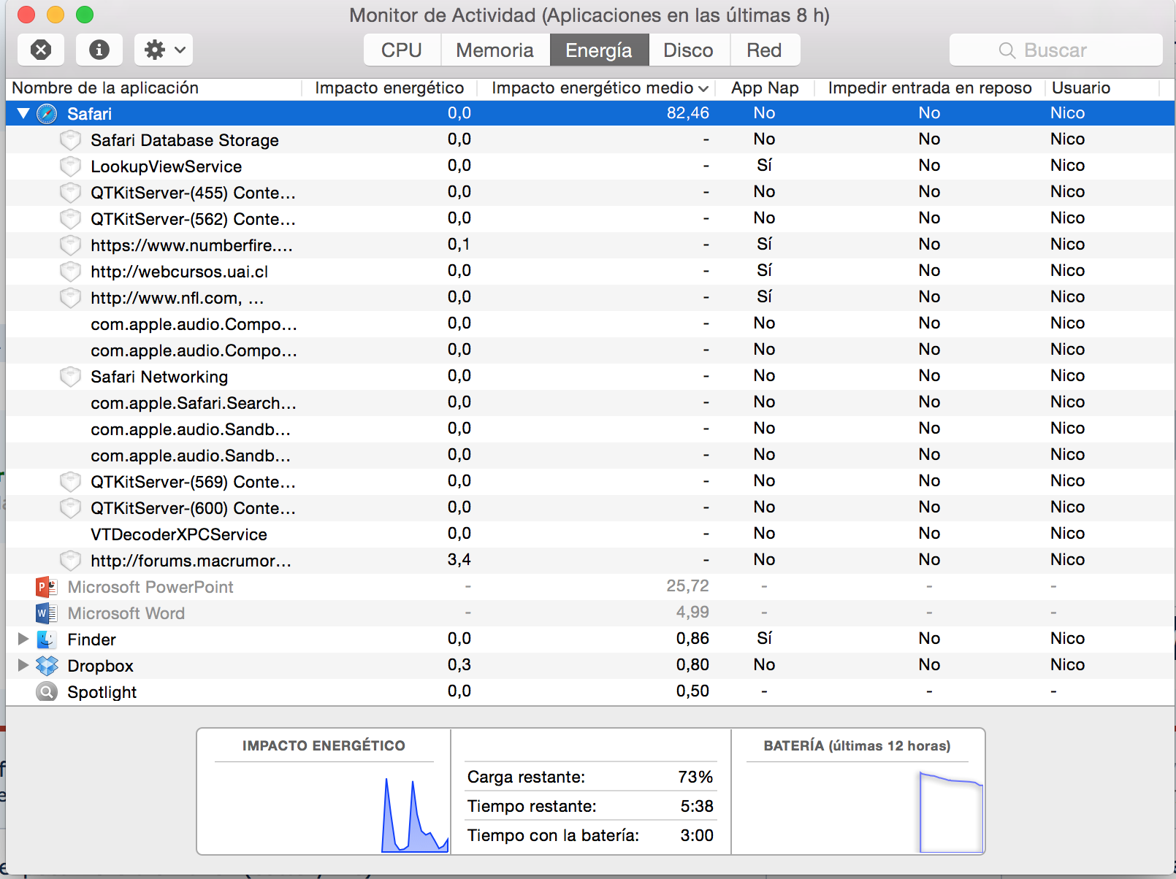Open the gear actions dropdown menu
1176x879 pixels.
[164, 50]
